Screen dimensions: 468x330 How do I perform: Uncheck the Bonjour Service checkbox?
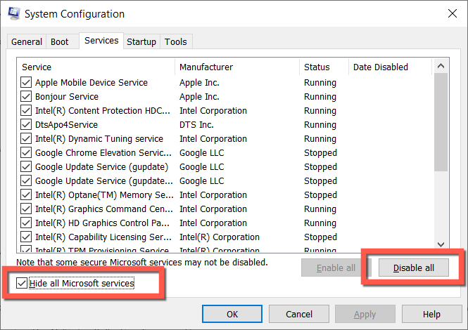click(x=26, y=97)
